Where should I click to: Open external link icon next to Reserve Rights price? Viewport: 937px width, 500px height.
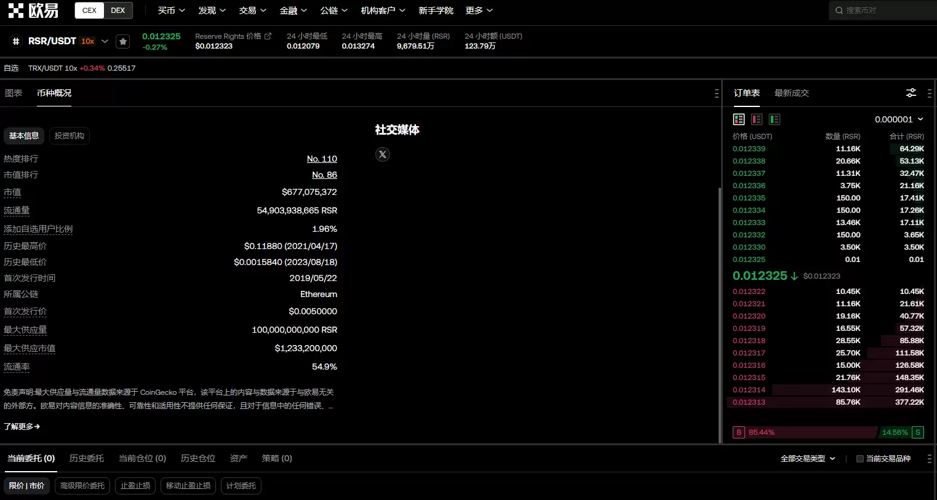(x=268, y=36)
